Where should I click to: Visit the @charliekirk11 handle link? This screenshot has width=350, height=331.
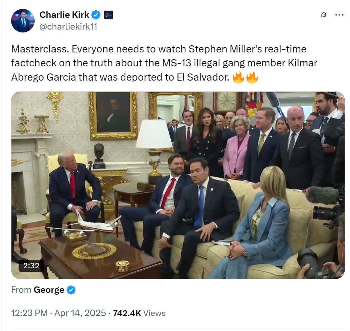[68, 26]
